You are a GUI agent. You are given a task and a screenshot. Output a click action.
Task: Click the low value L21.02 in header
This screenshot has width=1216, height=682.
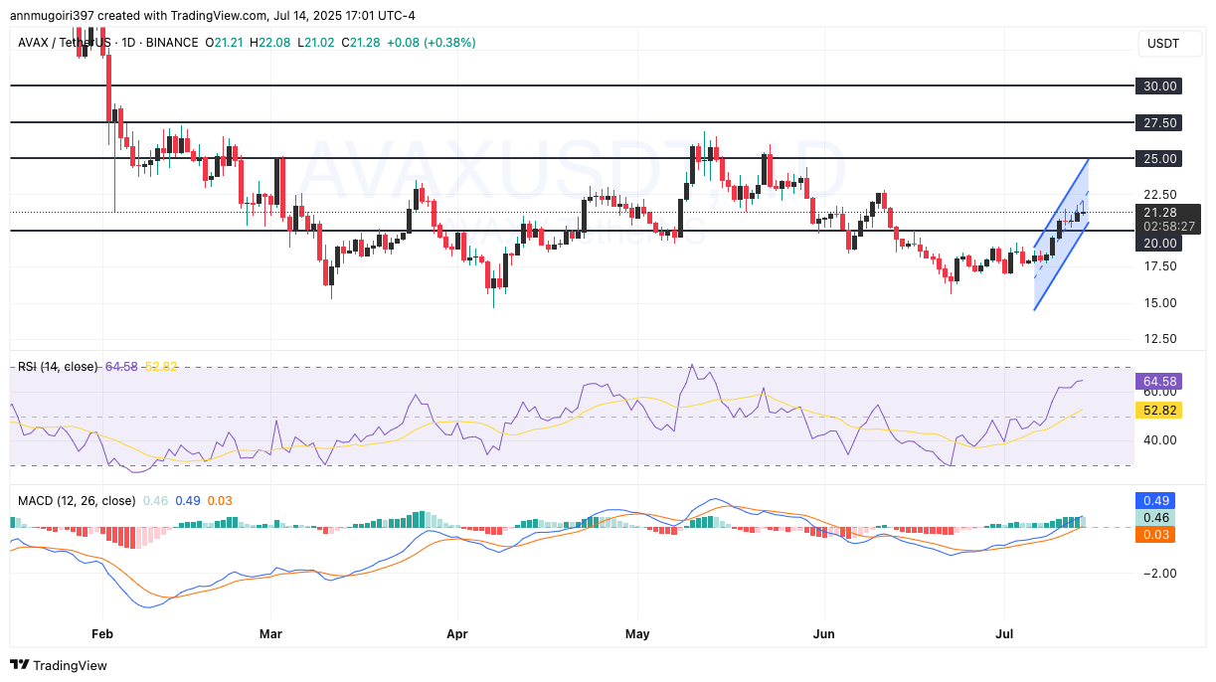[x=316, y=43]
